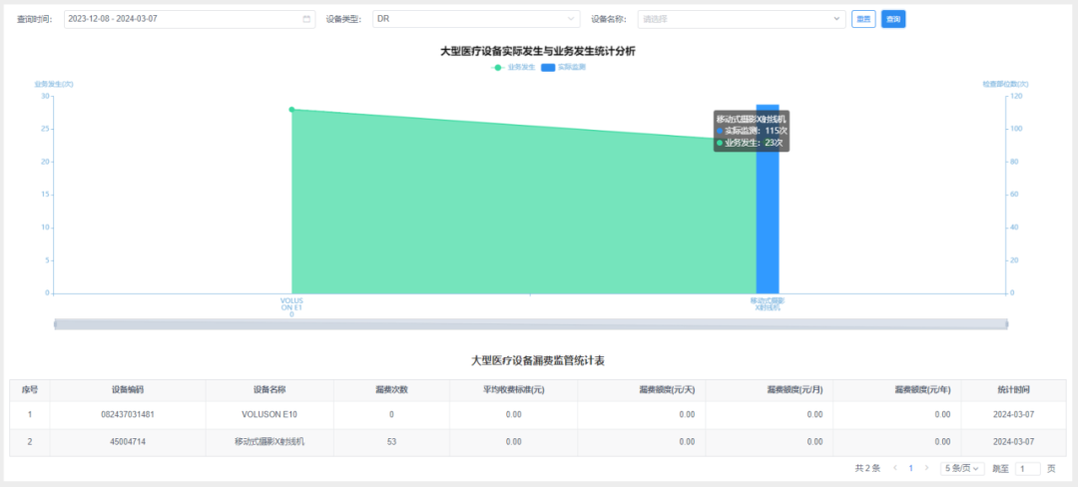Click the 漏费额度(元/年) column header
Screen dimensions: 1078x487
pyautogui.click(x=897, y=389)
